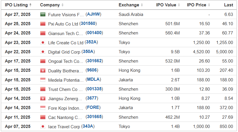Viewport: 238px width, 132px height.
Task: Click the Last column header
Action: click(228, 5)
